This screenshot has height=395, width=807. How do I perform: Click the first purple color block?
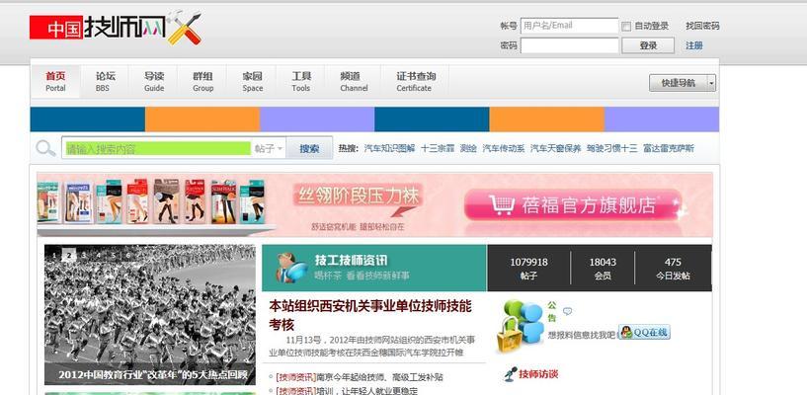click(317, 119)
